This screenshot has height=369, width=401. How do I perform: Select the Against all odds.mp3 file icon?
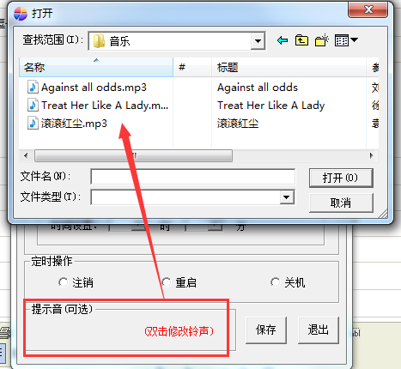[x=33, y=87]
